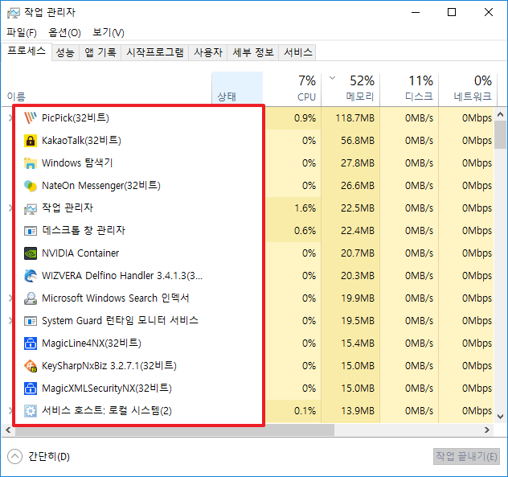The image size is (508, 477).
Task: Click the 서비스 호스트 gear icon
Action: (30, 411)
